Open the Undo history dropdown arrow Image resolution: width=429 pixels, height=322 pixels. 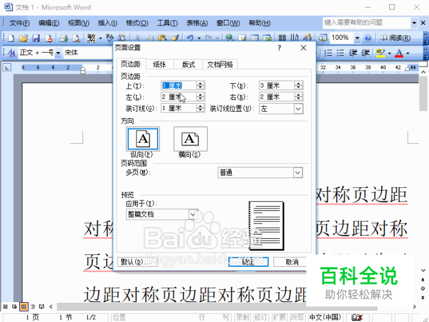pos(199,38)
